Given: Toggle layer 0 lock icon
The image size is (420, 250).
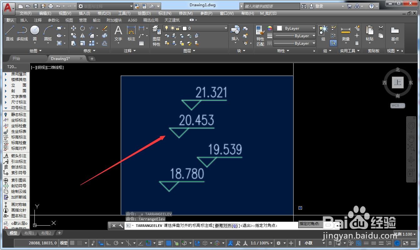Looking at the screenshot, I should 178,28.
